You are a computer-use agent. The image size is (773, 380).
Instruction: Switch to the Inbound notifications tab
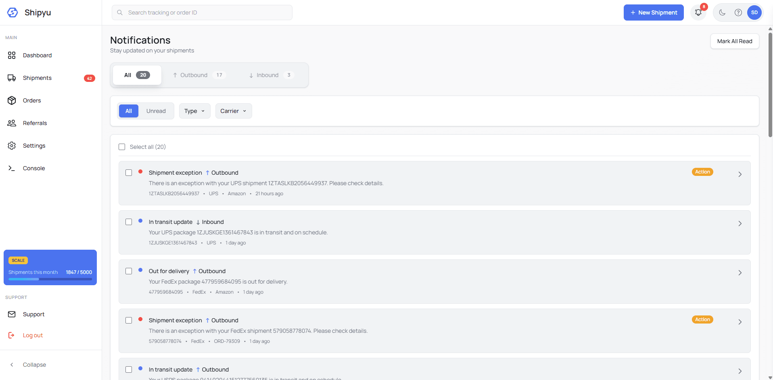coord(267,75)
